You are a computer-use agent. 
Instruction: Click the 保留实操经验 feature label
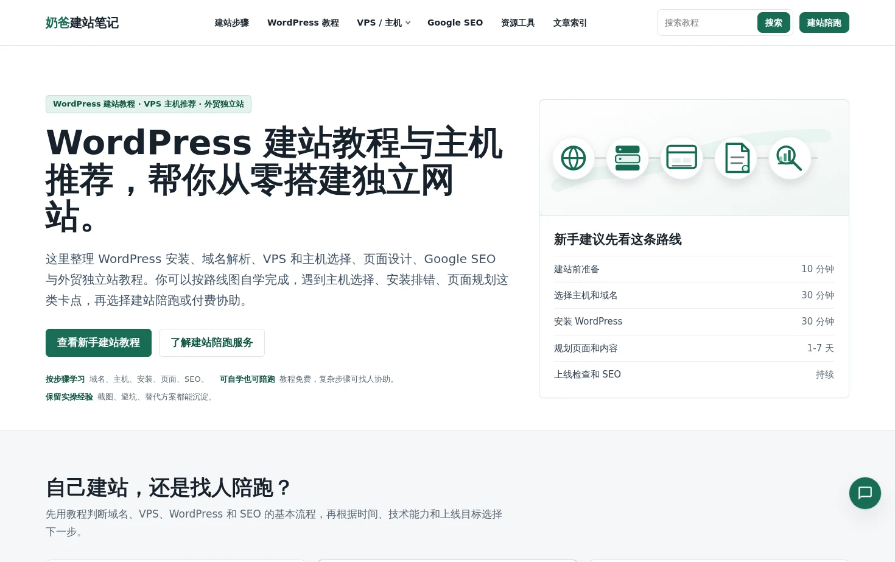pyautogui.click(x=69, y=397)
